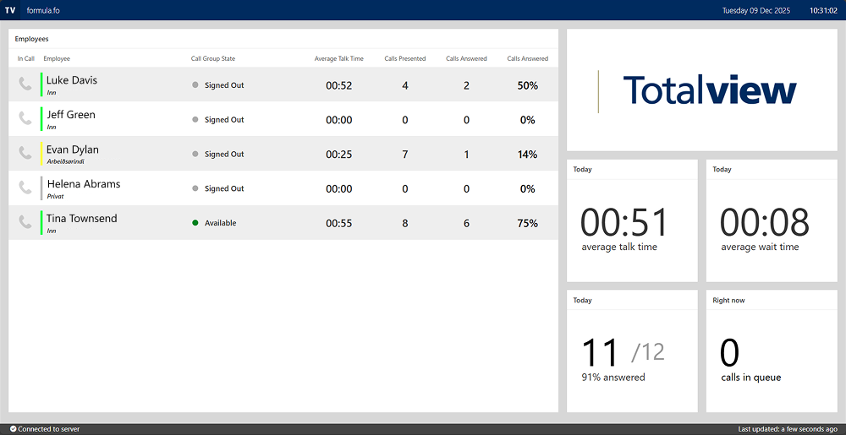Click the Last updated status text
This screenshot has width=846, height=435.
[x=788, y=429]
